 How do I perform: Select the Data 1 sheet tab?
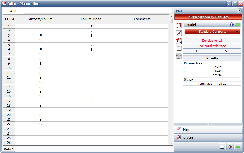(9, 149)
